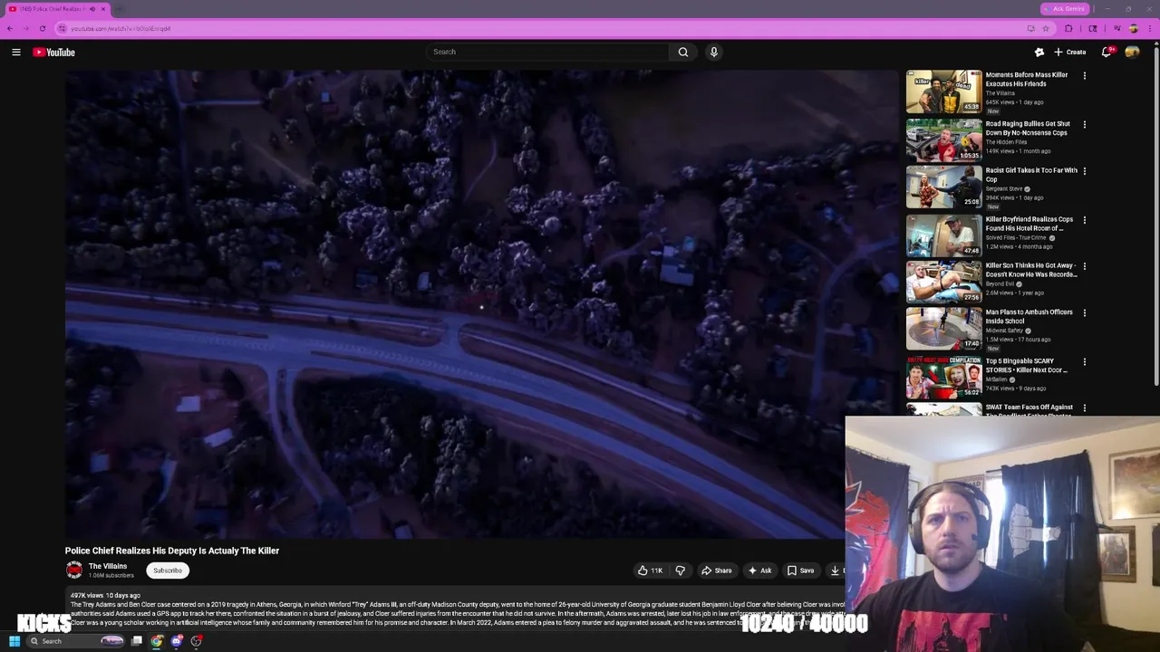Share the video

716,570
